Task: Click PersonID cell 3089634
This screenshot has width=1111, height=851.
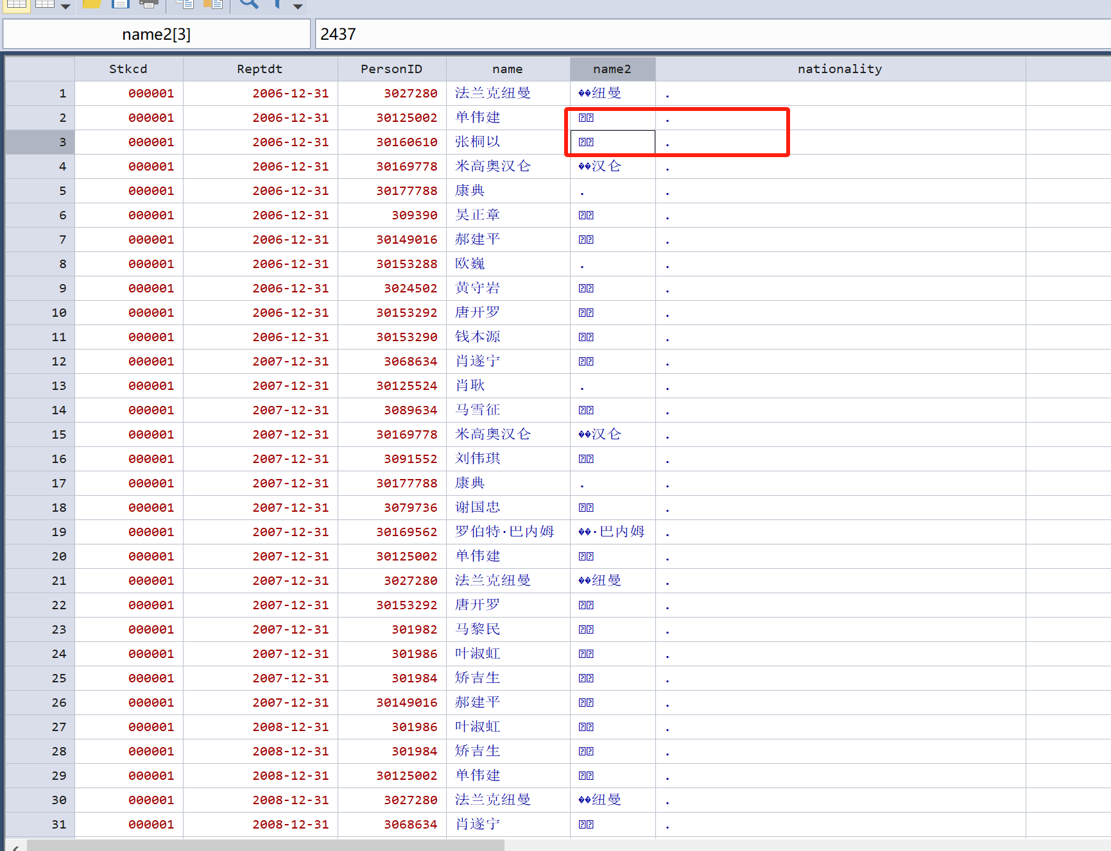Action: click(x=392, y=410)
